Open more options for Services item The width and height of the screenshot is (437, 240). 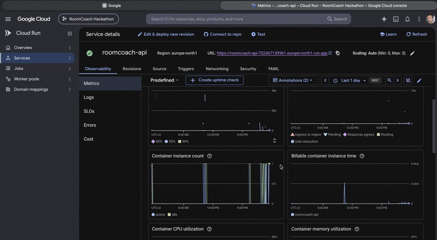tap(70, 58)
